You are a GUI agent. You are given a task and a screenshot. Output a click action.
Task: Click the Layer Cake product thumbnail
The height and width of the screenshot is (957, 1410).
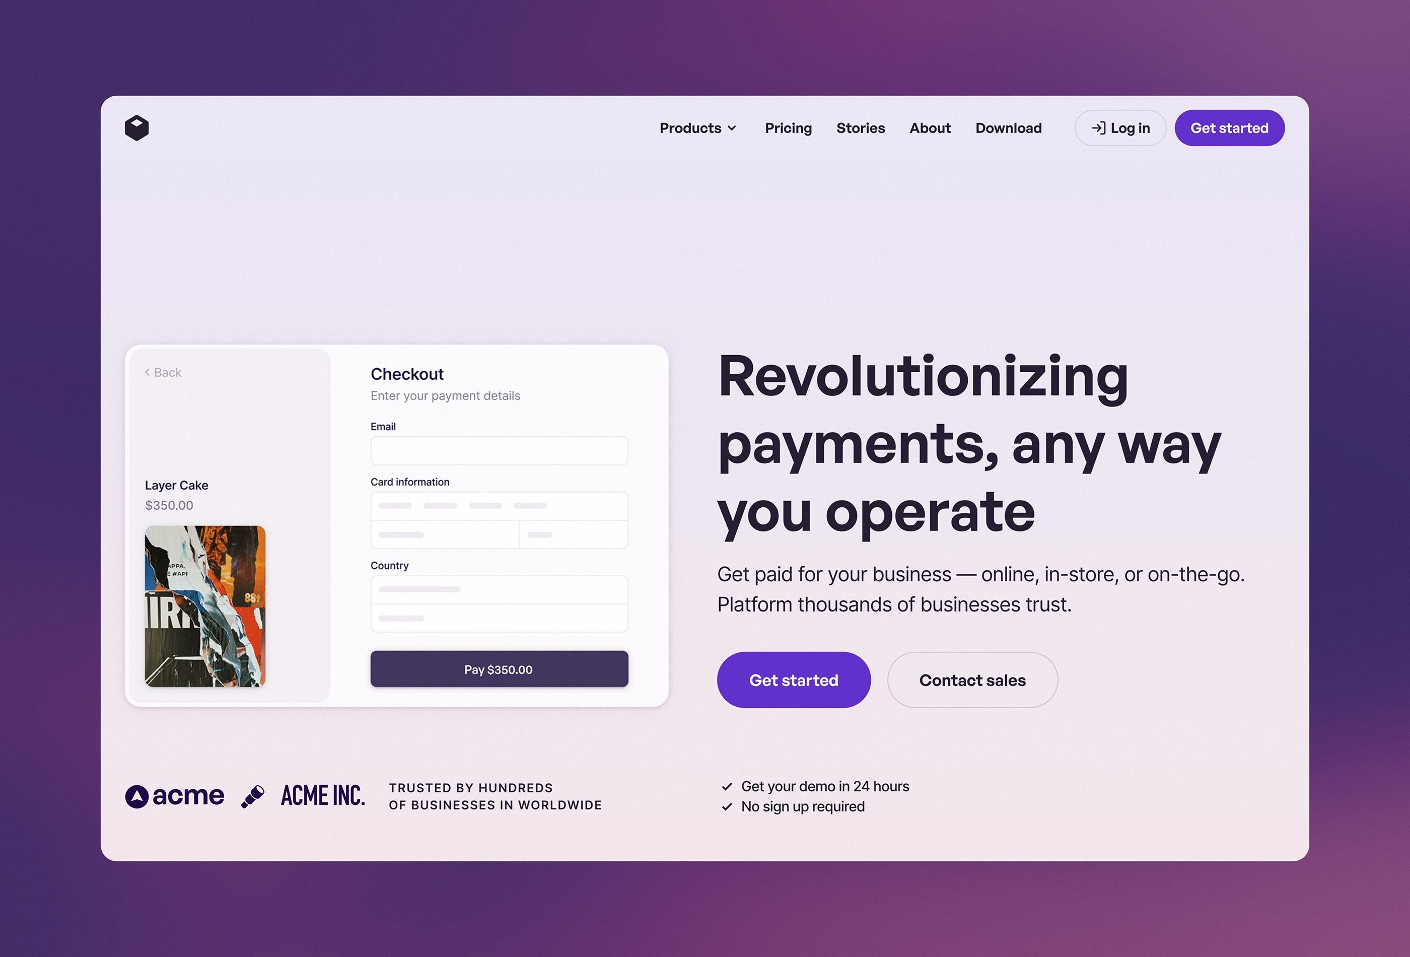207,605
